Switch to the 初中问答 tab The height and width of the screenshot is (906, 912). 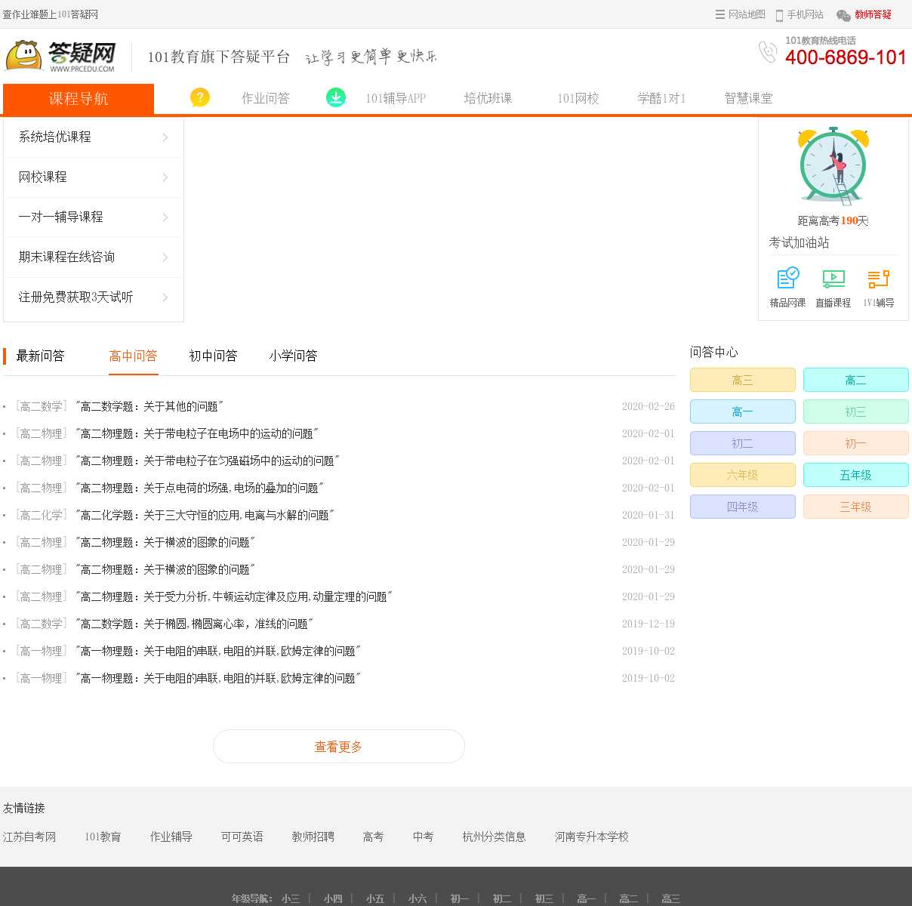pos(213,356)
